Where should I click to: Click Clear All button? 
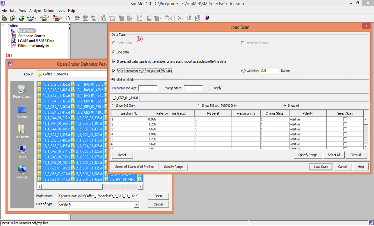coord(356,155)
